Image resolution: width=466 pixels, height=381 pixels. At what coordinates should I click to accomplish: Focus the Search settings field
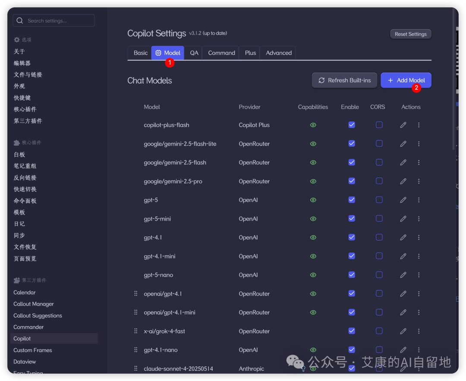tap(54, 21)
